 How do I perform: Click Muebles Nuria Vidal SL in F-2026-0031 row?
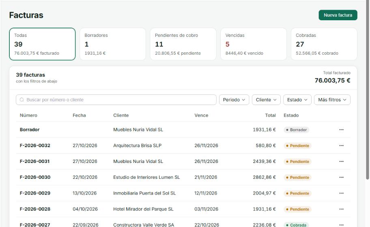138,161
